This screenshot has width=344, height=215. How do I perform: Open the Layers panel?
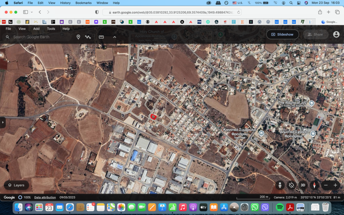coord(16,185)
